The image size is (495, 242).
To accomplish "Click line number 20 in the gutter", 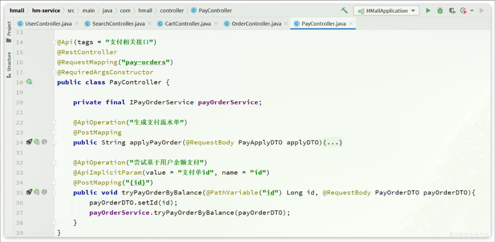I will point(20,102).
